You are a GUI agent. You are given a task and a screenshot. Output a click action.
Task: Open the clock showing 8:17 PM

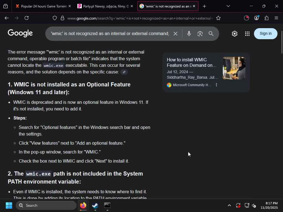[x=269, y=205]
